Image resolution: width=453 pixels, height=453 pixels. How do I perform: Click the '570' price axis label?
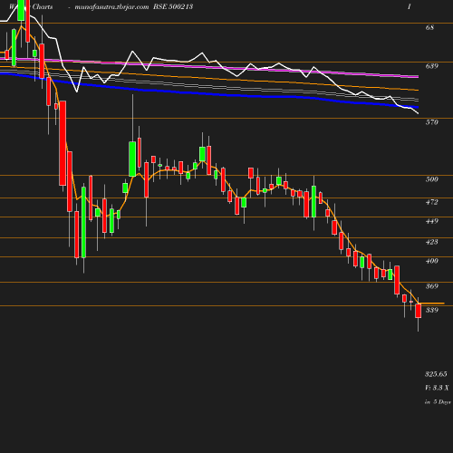click(432, 122)
